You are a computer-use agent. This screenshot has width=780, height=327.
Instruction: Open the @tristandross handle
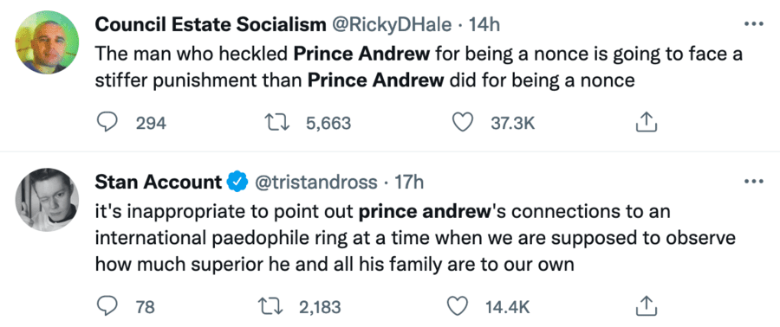pyautogui.click(x=315, y=183)
